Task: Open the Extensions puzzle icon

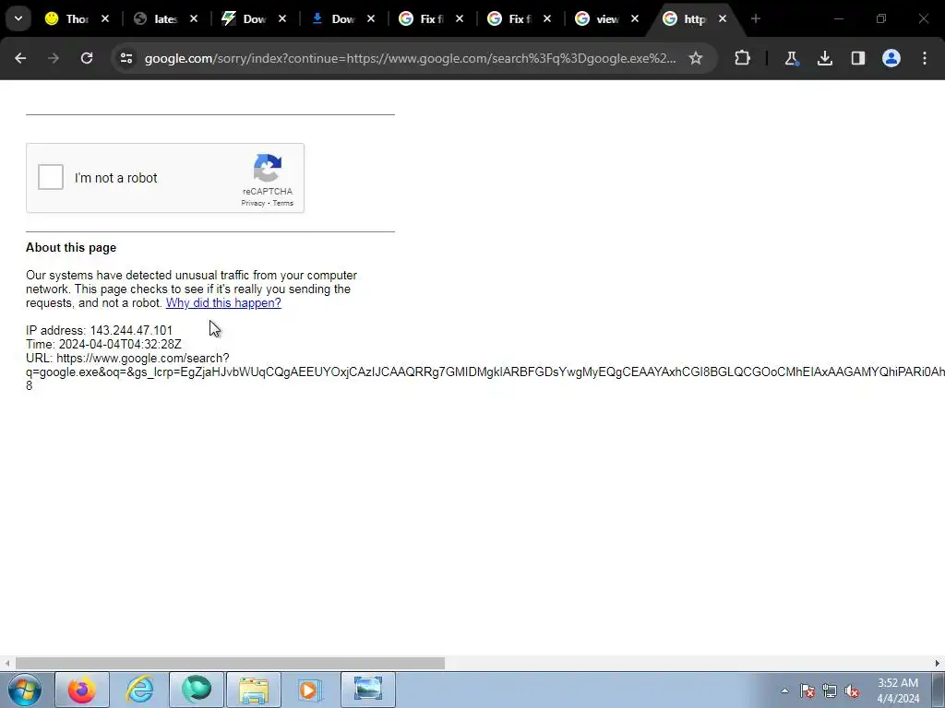Action: tap(743, 58)
